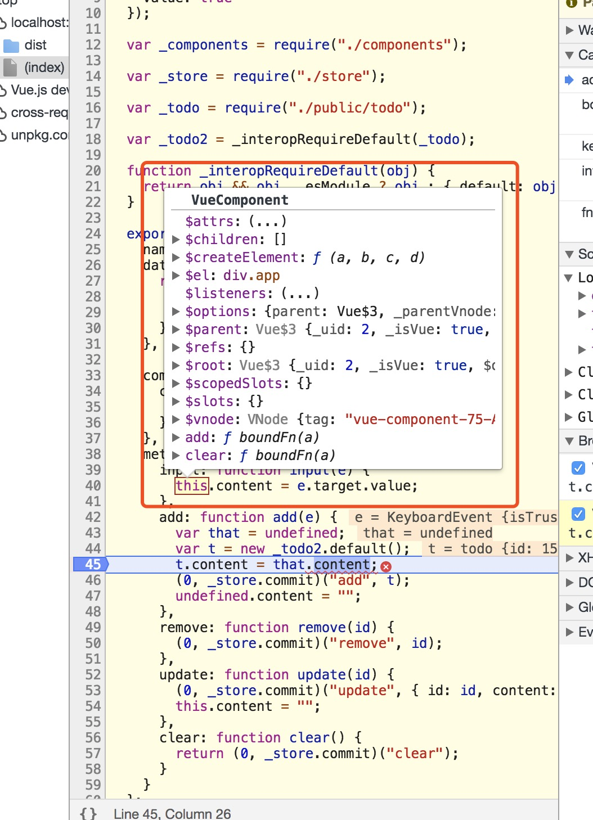Set breakpoint on line number 50
The image size is (593, 820).
tap(93, 643)
